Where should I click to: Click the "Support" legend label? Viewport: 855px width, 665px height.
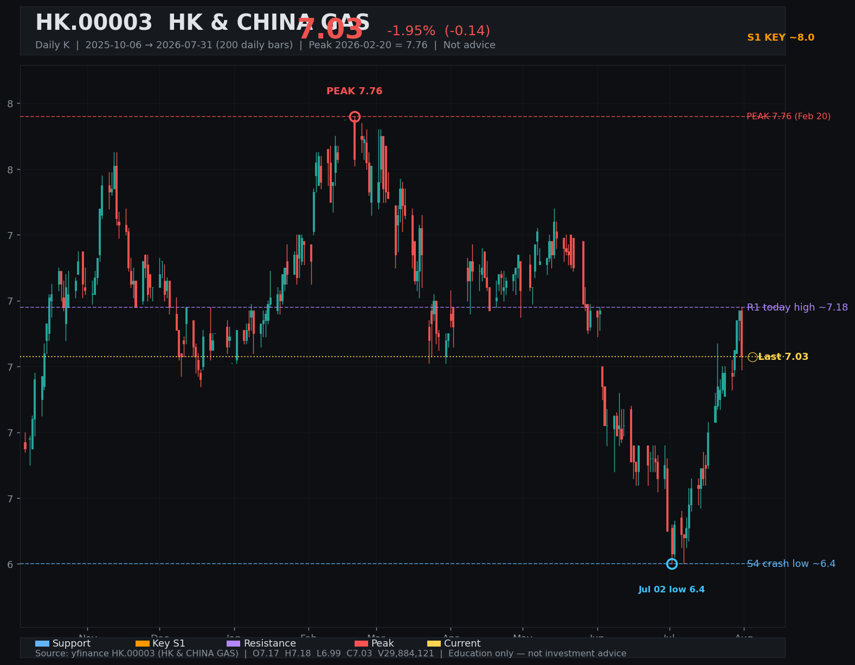[72, 643]
